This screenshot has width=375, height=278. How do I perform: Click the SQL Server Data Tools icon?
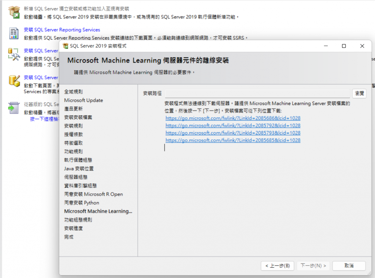(x=14, y=81)
